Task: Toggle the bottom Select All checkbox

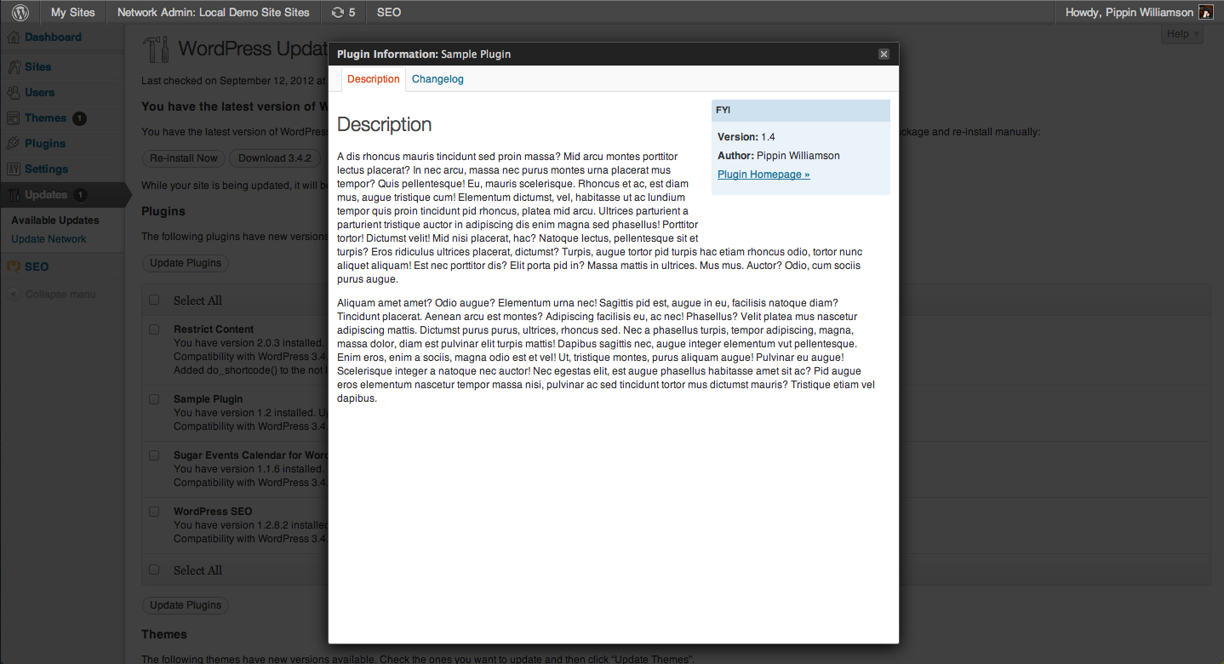Action: 154,570
